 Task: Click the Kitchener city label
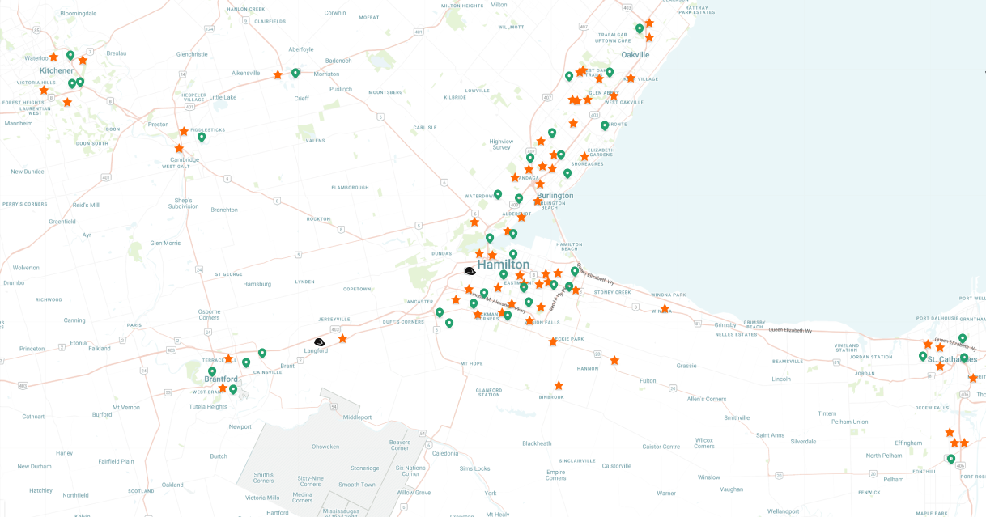57,70
